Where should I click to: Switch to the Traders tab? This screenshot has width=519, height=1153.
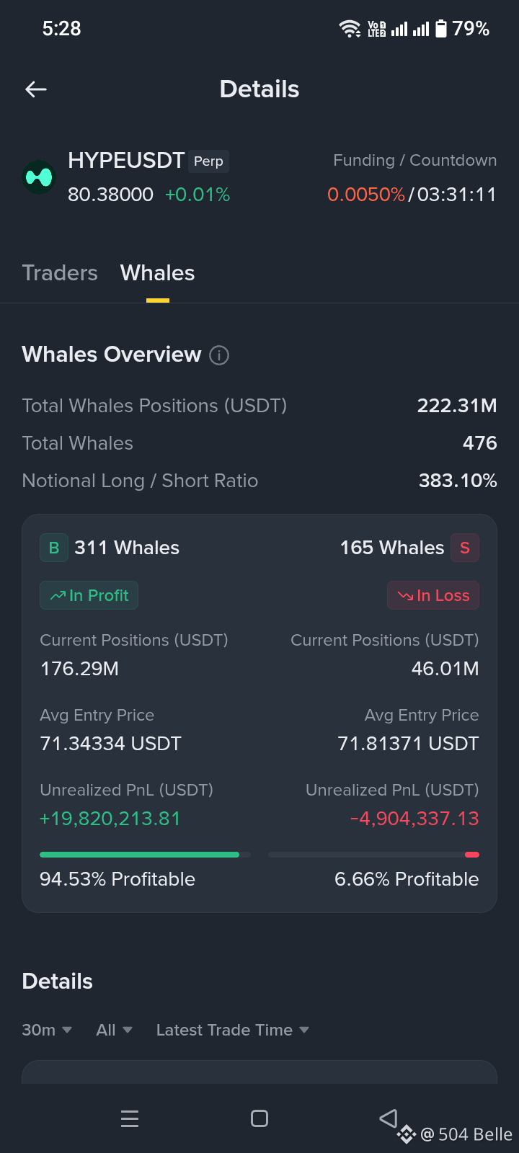(x=60, y=273)
